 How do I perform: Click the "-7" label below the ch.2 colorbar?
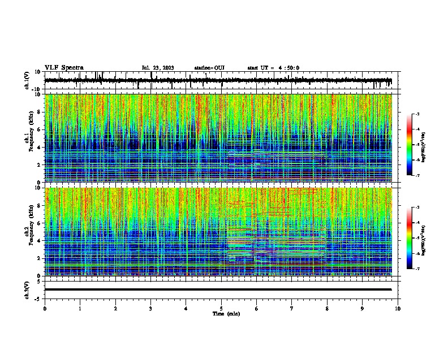point(417,269)
